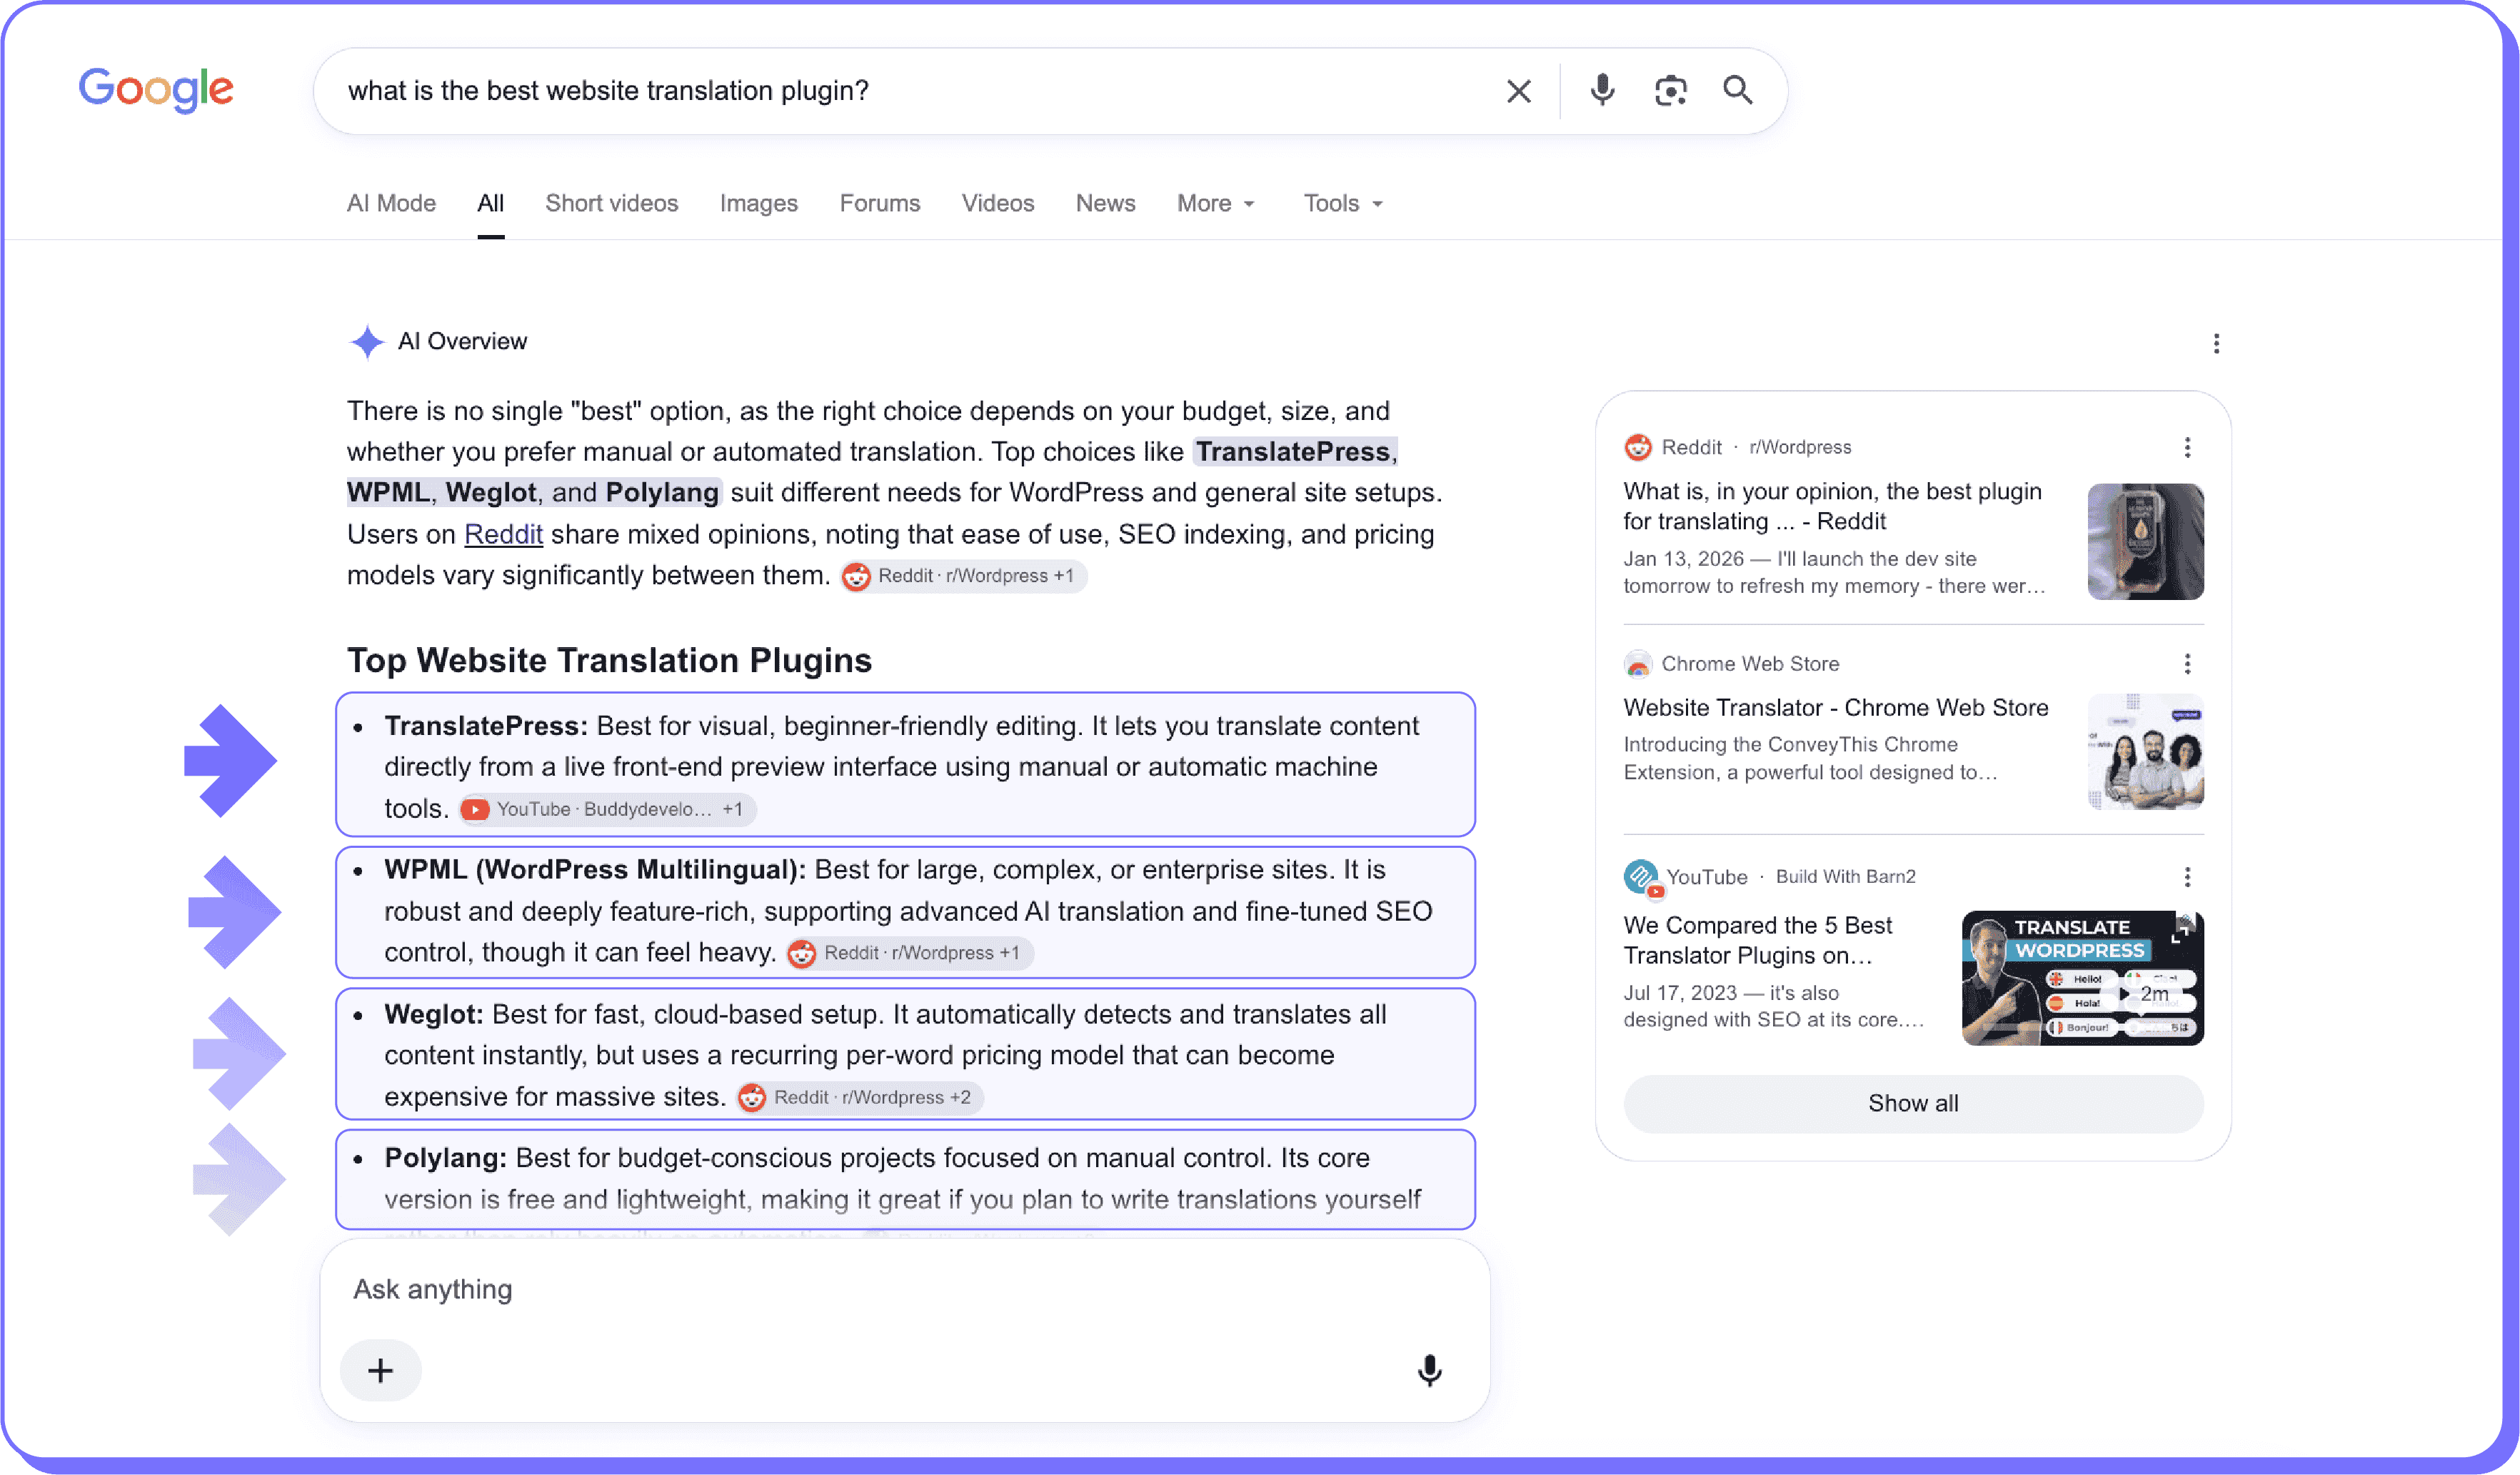The height and width of the screenshot is (1475, 2520).
Task: Open AI Overview three-dot options menu
Action: click(x=2216, y=344)
